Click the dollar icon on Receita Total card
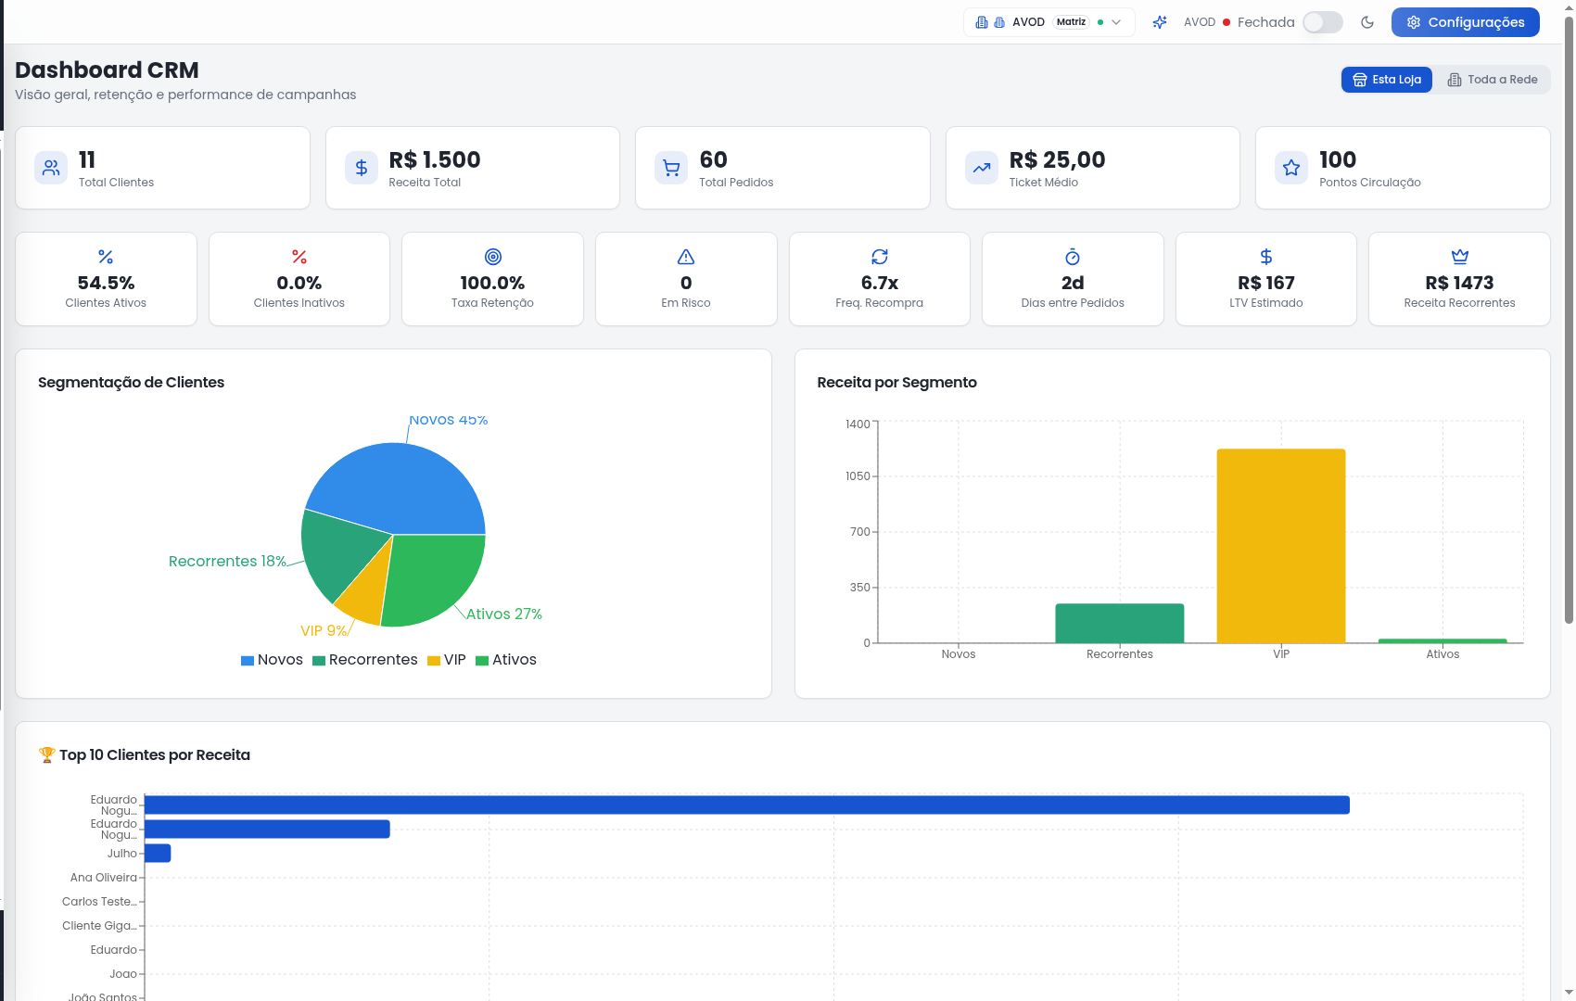1576x1001 pixels. (x=361, y=168)
